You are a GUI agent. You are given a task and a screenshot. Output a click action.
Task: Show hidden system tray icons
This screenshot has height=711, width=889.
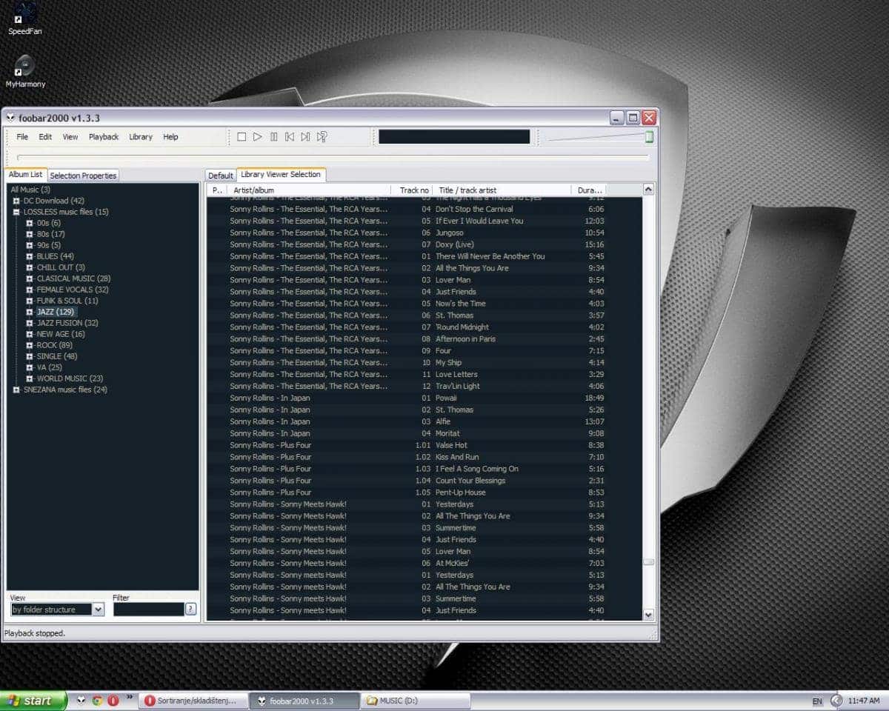click(836, 700)
